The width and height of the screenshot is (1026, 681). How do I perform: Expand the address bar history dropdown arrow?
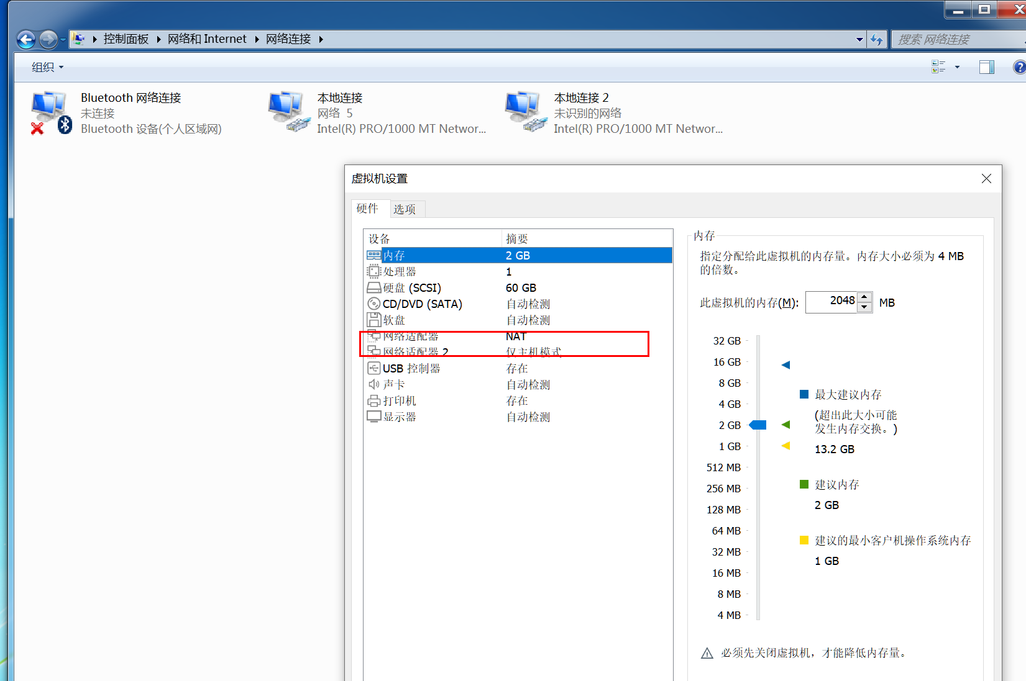click(x=859, y=40)
